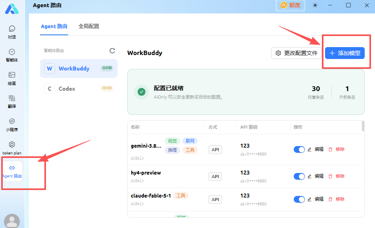Click the API badge in hy4-preview row
This screenshot has width=375, height=228.
(x=215, y=177)
